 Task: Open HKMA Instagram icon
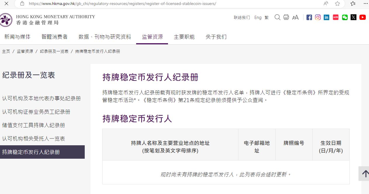[x=318, y=17]
